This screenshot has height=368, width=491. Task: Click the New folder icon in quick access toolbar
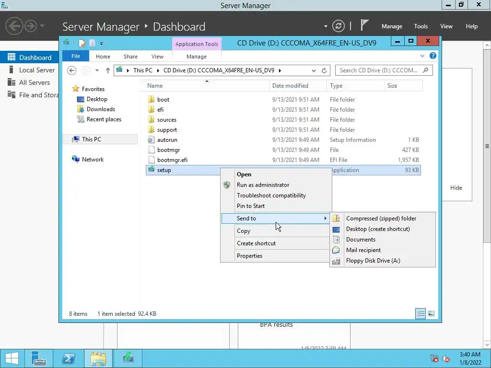tap(92, 43)
